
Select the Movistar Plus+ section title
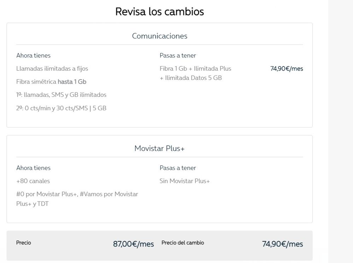pos(159,148)
